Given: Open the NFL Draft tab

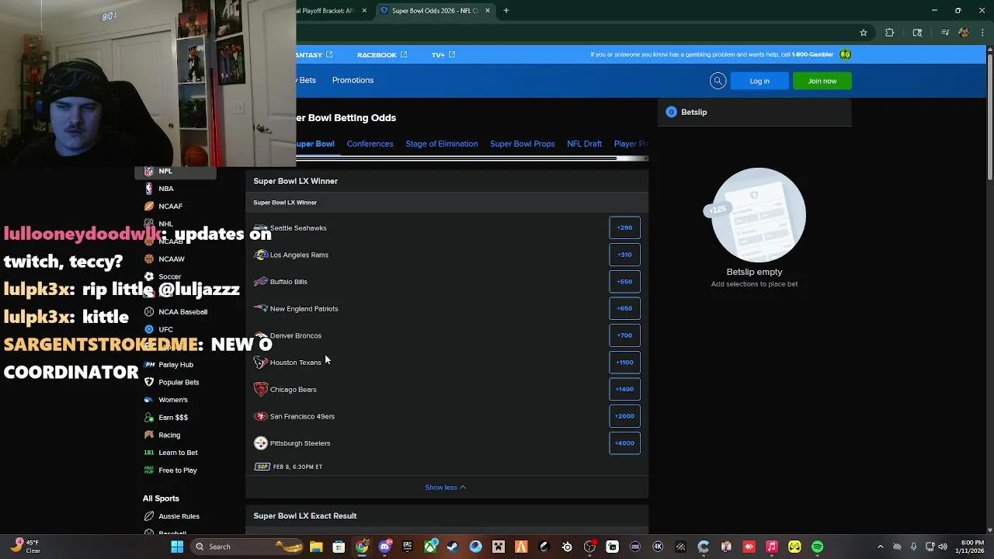Looking at the screenshot, I should pyautogui.click(x=584, y=144).
